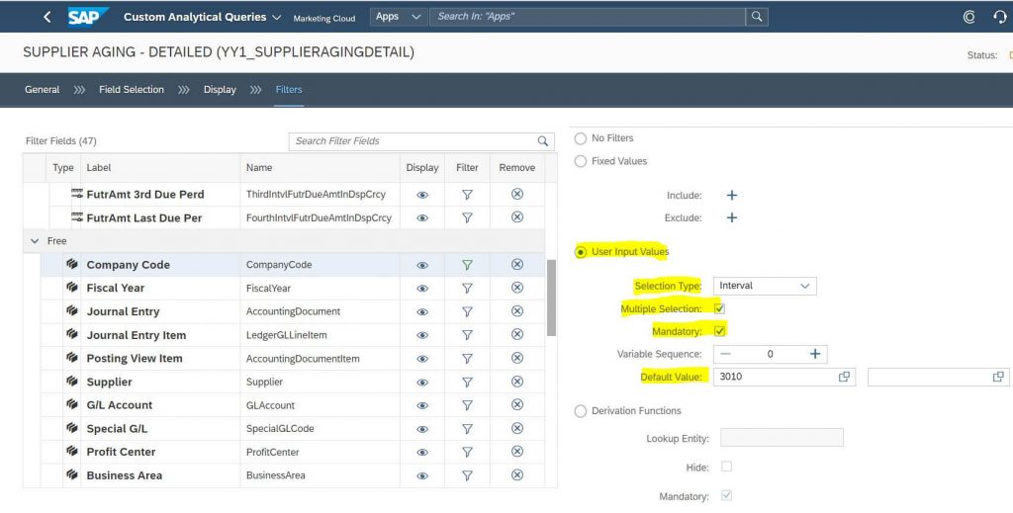Open value help for second default value field

[x=998, y=377]
